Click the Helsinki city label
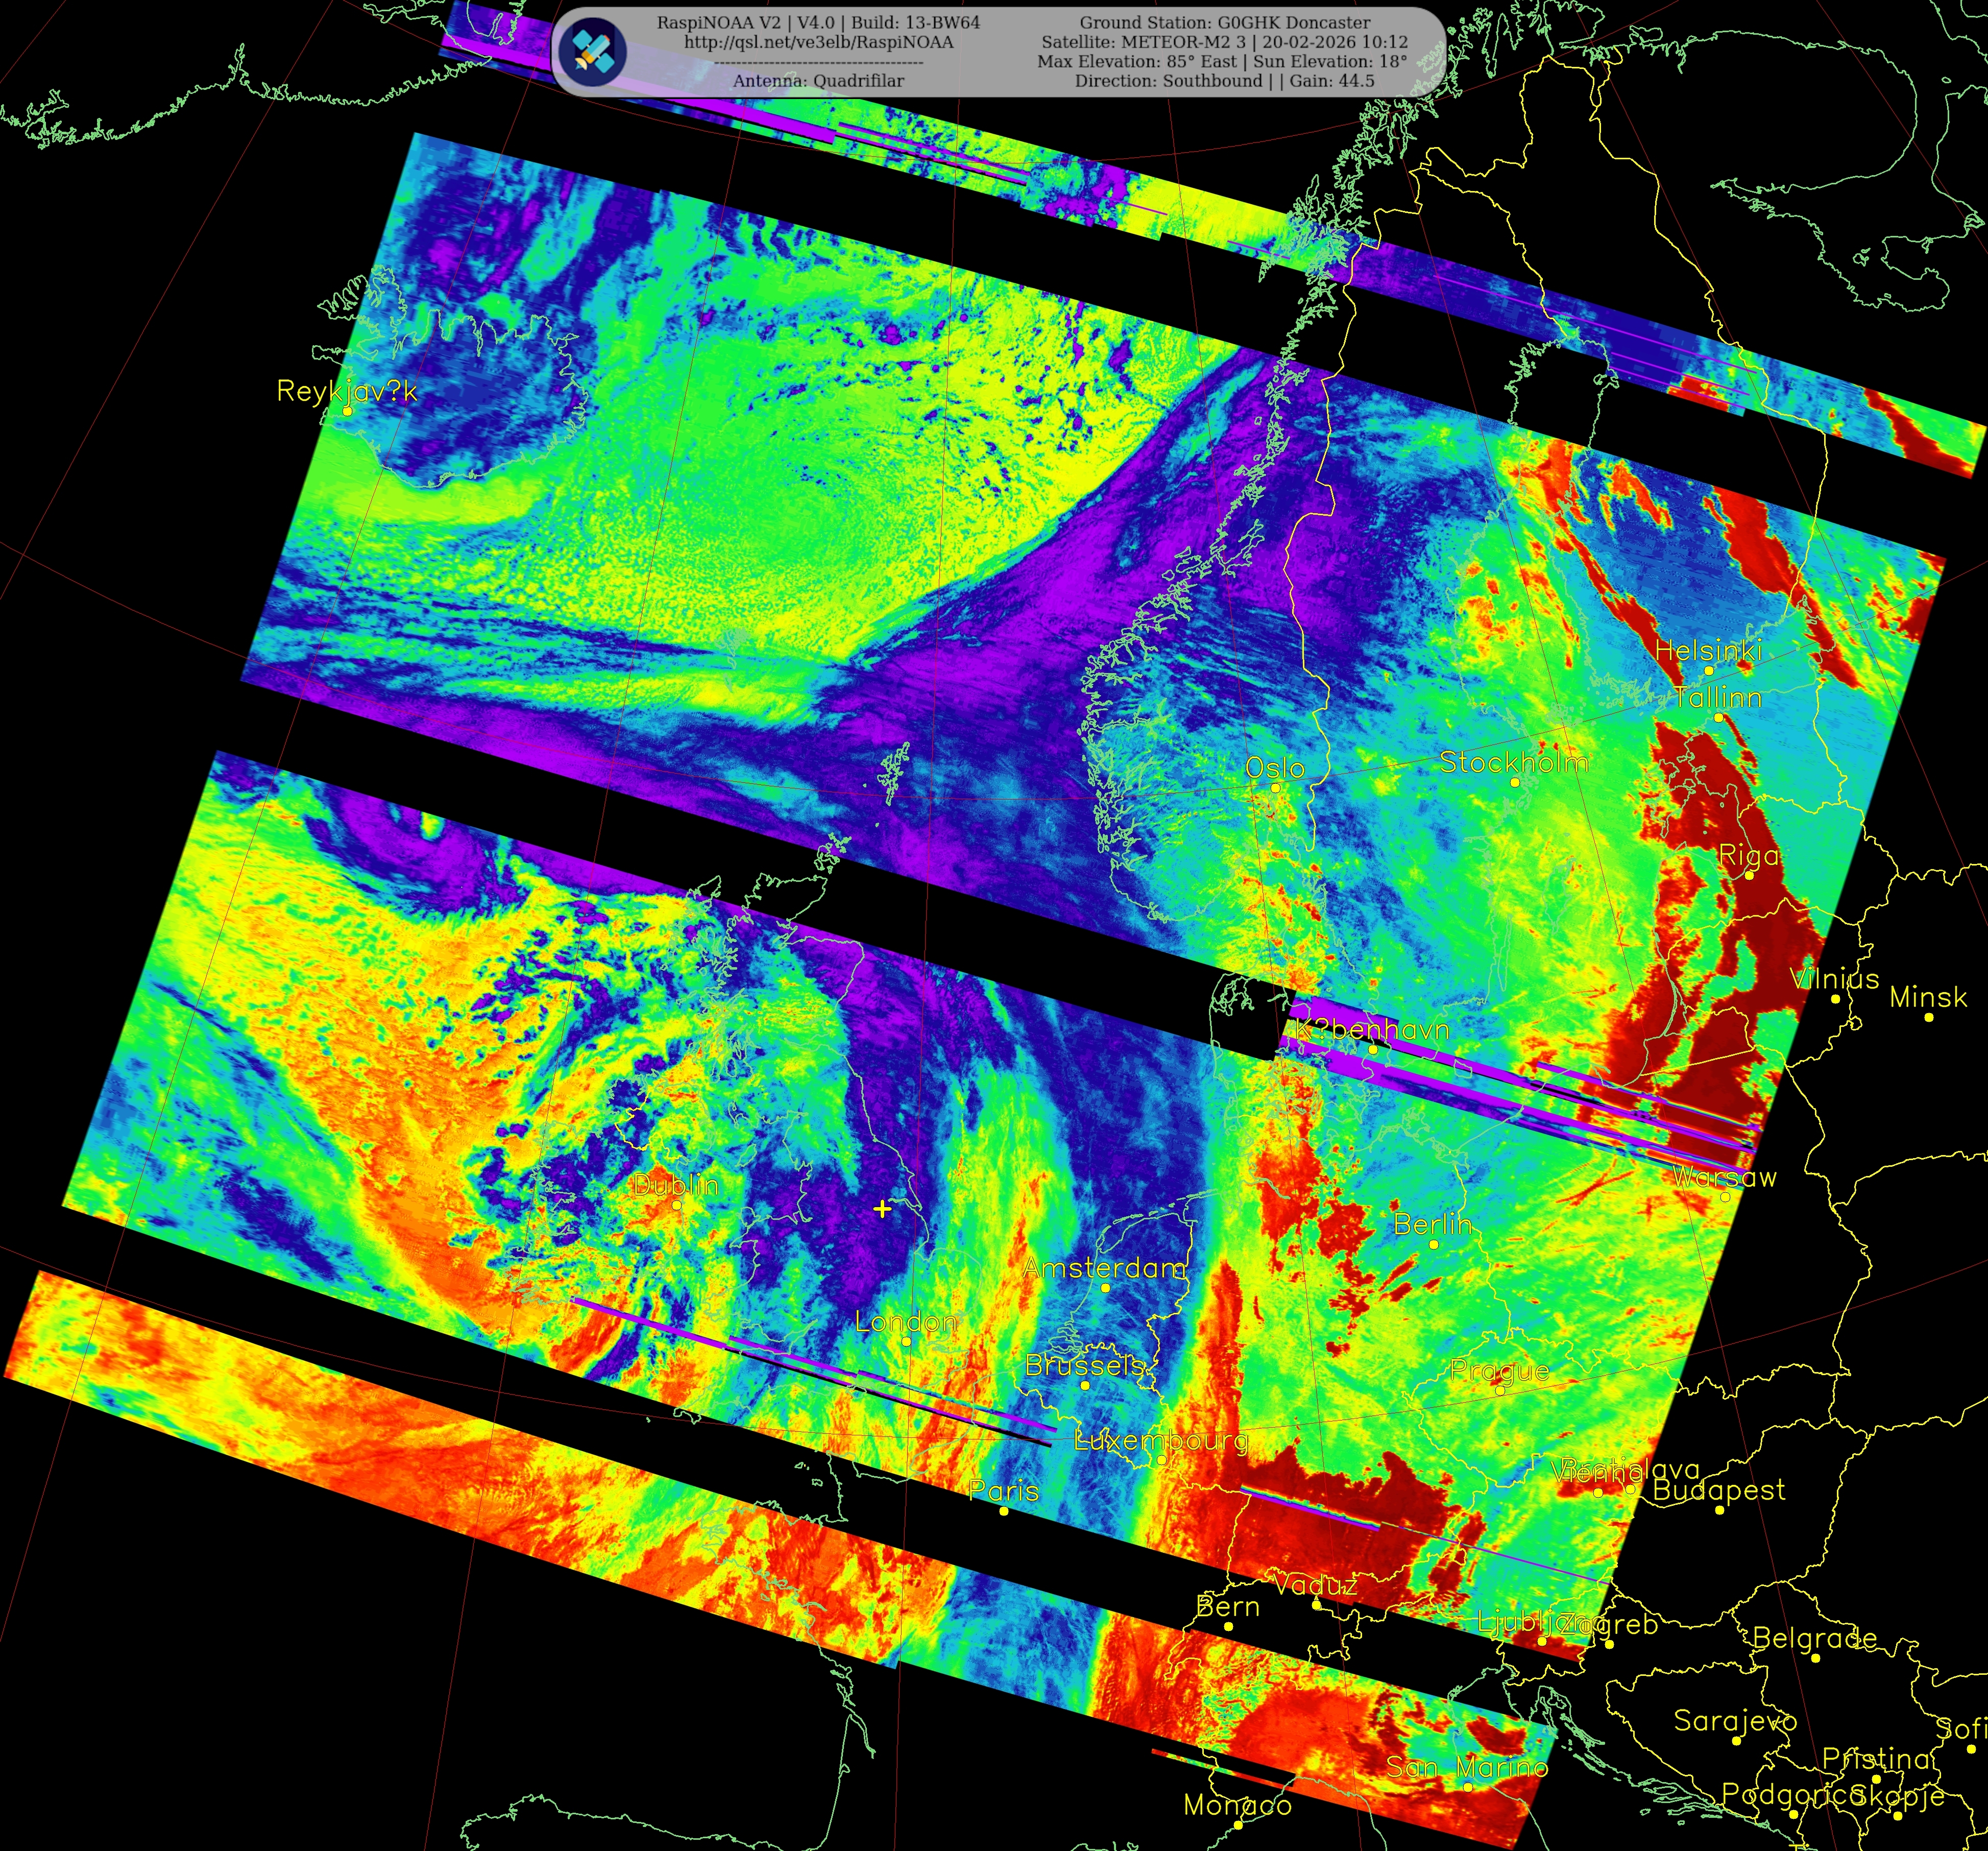This screenshot has height=1851, width=1988. tap(1708, 650)
